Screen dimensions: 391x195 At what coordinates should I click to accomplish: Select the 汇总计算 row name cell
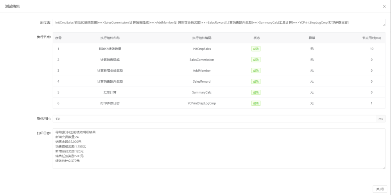click(110, 92)
